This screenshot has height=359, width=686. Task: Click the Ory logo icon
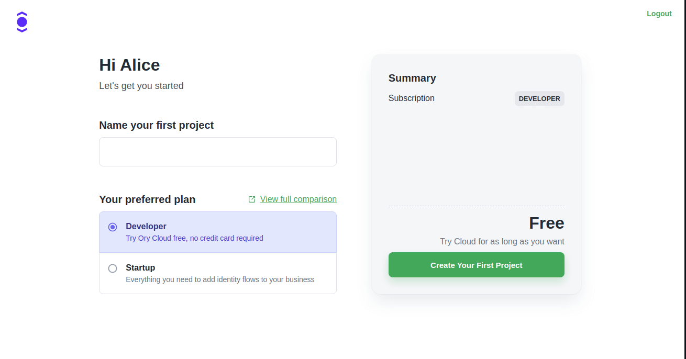click(x=22, y=22)
